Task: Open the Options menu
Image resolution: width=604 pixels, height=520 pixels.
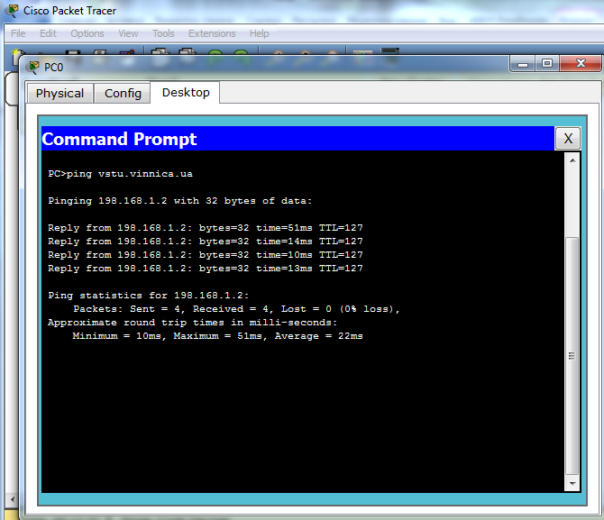Action: pyautogui.click(x=87, y=33)
